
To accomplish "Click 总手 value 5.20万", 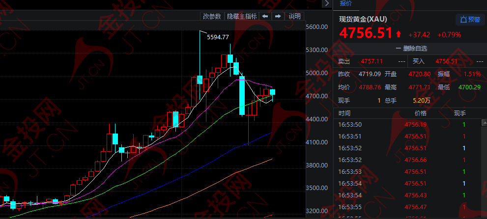I will pos(422,101).
